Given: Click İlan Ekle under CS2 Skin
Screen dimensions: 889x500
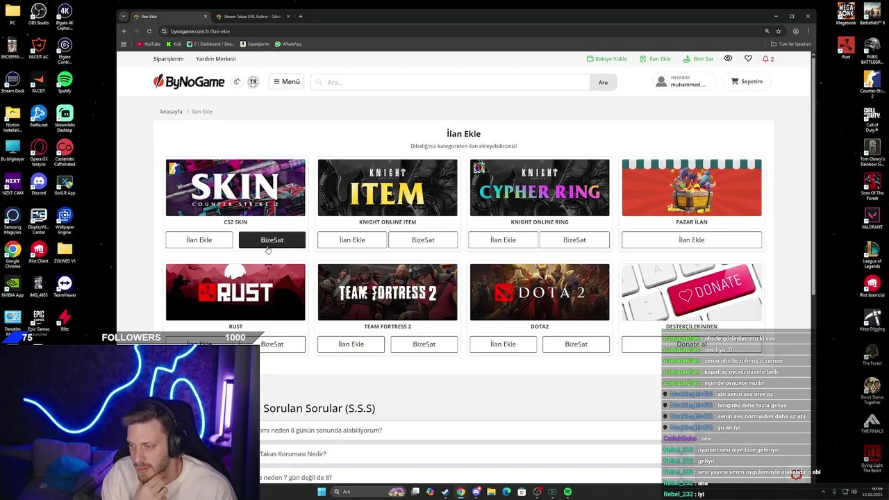Looking at the screenshot, I should 199,240.
